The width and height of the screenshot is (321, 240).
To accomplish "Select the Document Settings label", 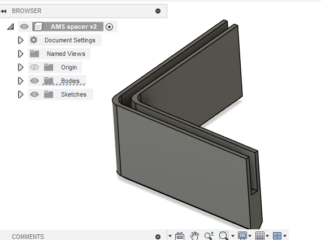I will 70,40.
